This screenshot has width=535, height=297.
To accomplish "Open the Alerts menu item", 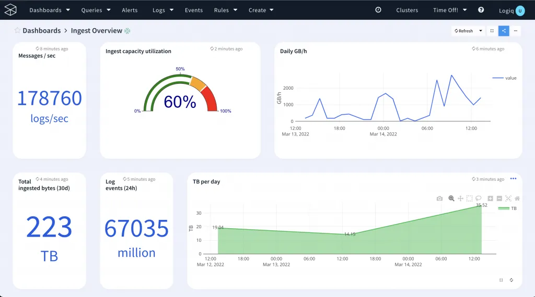I will [130, 10].
